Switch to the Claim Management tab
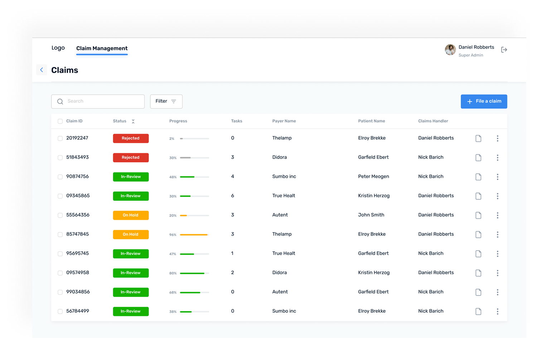This screenshot has width=537, height=344. [102, 48]
